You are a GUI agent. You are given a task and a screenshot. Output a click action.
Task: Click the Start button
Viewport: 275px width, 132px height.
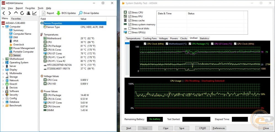click(x=129, y=128)
